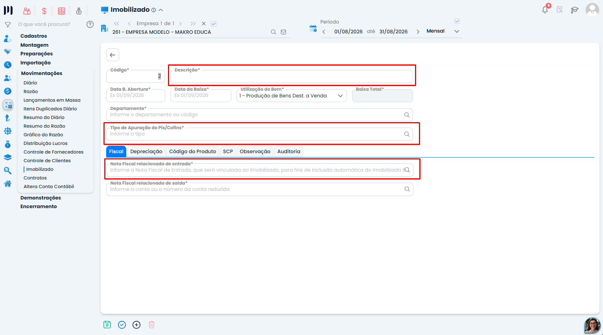This screenshot has height=335, width=603.
Task: Open the people module icon in top bar
Action: [x=27, y=11]
